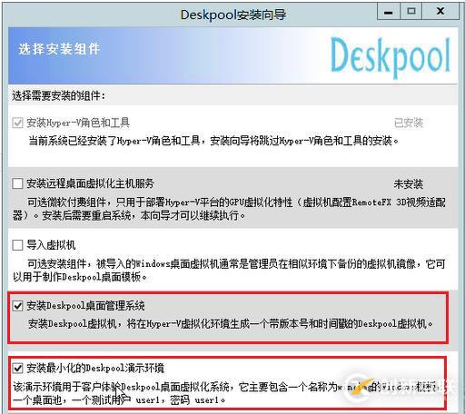The image size is (465, 414).
Task: Check the 导入虚拟机 checkbox
Action: coord(17,245)
